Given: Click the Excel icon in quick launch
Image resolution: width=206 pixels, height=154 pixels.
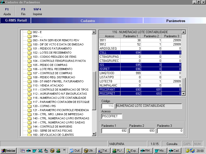Looking at the screenshot, I should pyautogui.click(x=40, y=151).
